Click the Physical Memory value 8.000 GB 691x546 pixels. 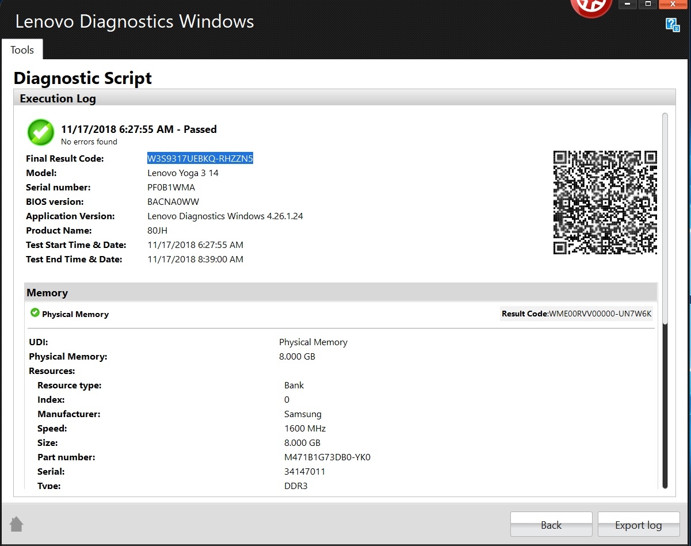[x=297, y=356]
